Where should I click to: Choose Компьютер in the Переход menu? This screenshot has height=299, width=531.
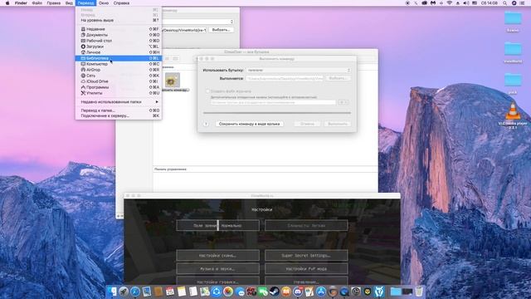point(119,64)
